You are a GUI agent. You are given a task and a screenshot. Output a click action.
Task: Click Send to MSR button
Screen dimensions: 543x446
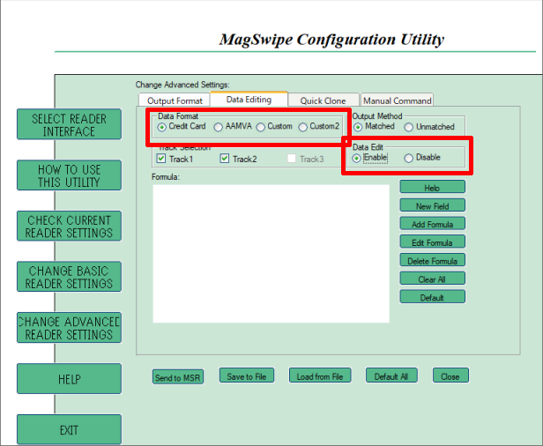point(179,377)
